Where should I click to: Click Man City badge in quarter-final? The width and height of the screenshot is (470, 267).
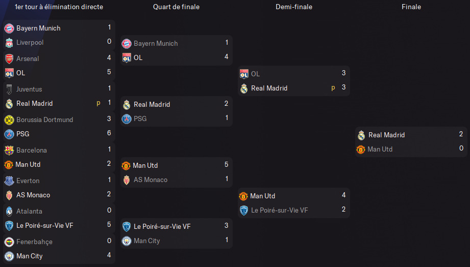click(127, 241)
